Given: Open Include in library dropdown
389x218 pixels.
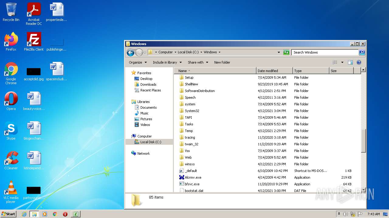Looking at the screenshot, I should [167, 62].
